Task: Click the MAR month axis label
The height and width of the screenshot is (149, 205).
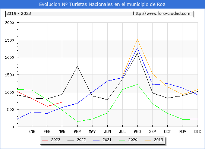Action: [x=62, y=131]
